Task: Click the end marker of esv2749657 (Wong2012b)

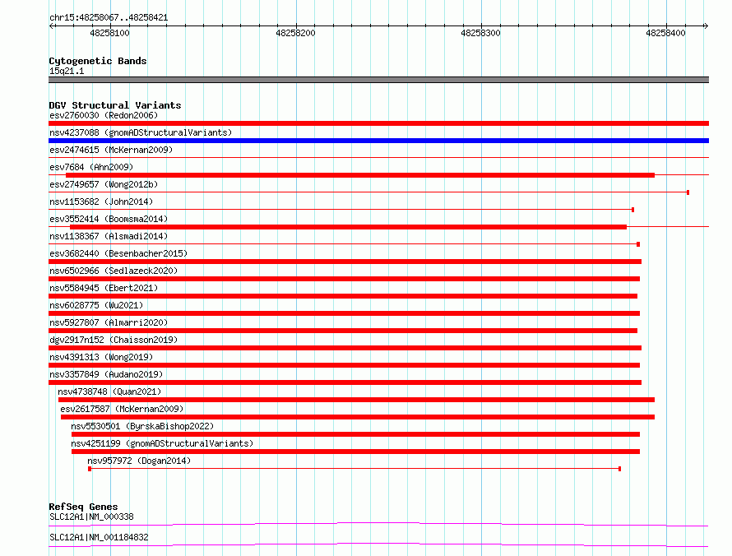Action: pos(688,192)
